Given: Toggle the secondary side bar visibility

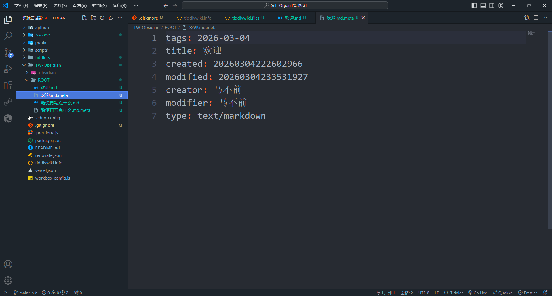Looking at the screenshot, I should click(x=492, y=5).
